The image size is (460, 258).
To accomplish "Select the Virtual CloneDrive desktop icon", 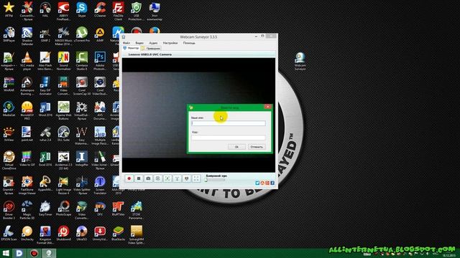I will pyautogui.click(x=9, y=161).
